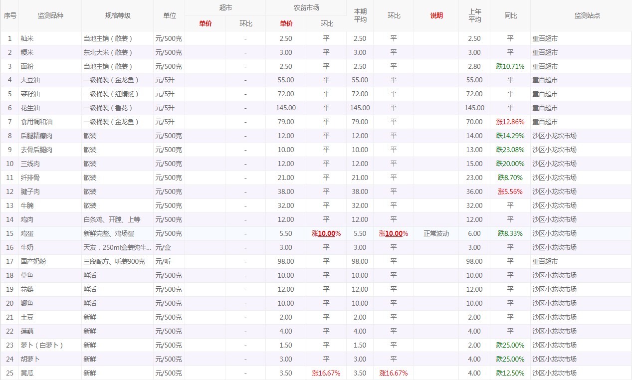632x380 pixels.
Task: Click the 上年平均 column header
Action: pyautogui.click(x=474, y=15)
